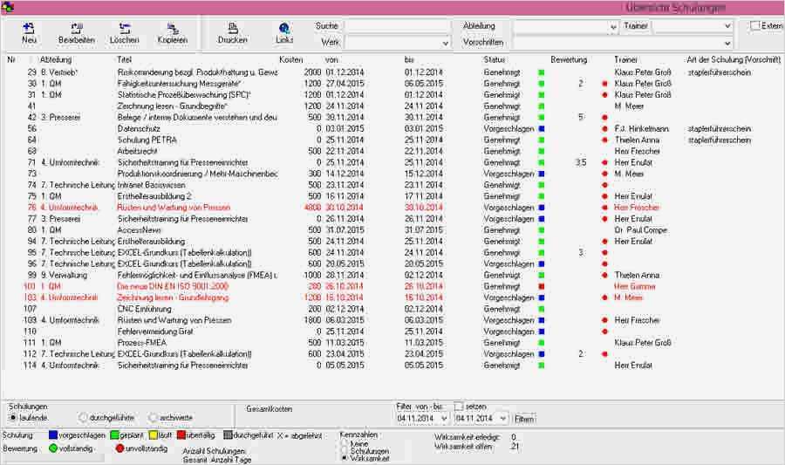Choose 'Schulungen' Kennzahlen radio option

[x=344, y=451]
